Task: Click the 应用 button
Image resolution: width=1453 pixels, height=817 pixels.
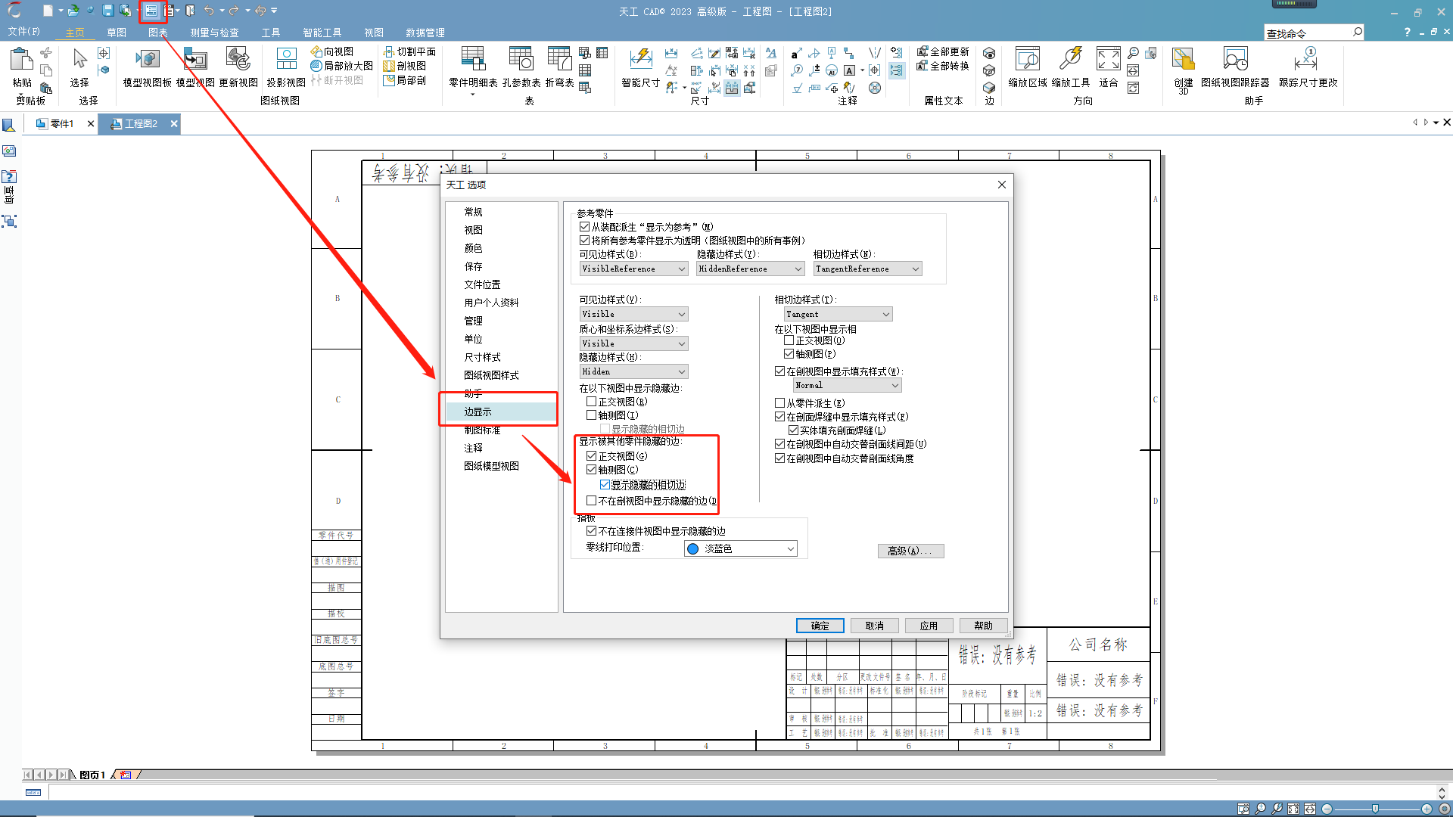Action: [929, 626]
